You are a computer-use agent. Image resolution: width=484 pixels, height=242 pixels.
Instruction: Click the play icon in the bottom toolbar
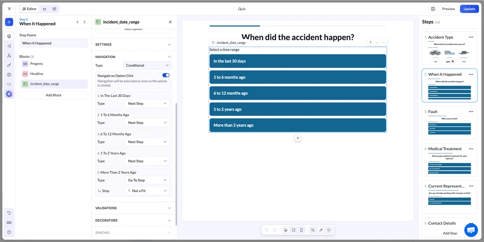point(329,230)
